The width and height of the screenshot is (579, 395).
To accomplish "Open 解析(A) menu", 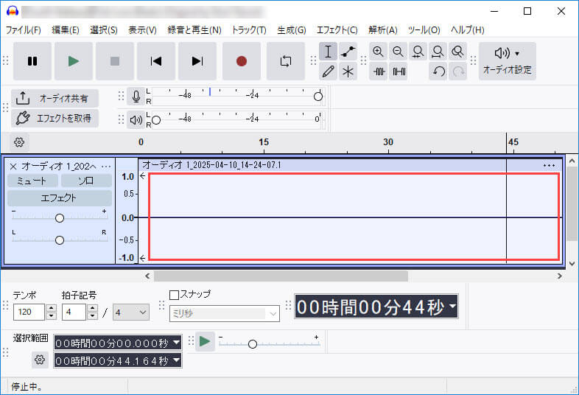I will [383, 30].
